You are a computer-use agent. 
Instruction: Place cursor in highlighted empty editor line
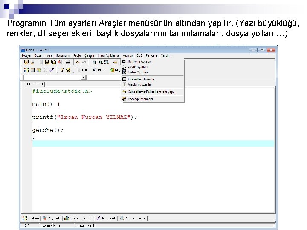pyautogui.click(x=153, y=144)
